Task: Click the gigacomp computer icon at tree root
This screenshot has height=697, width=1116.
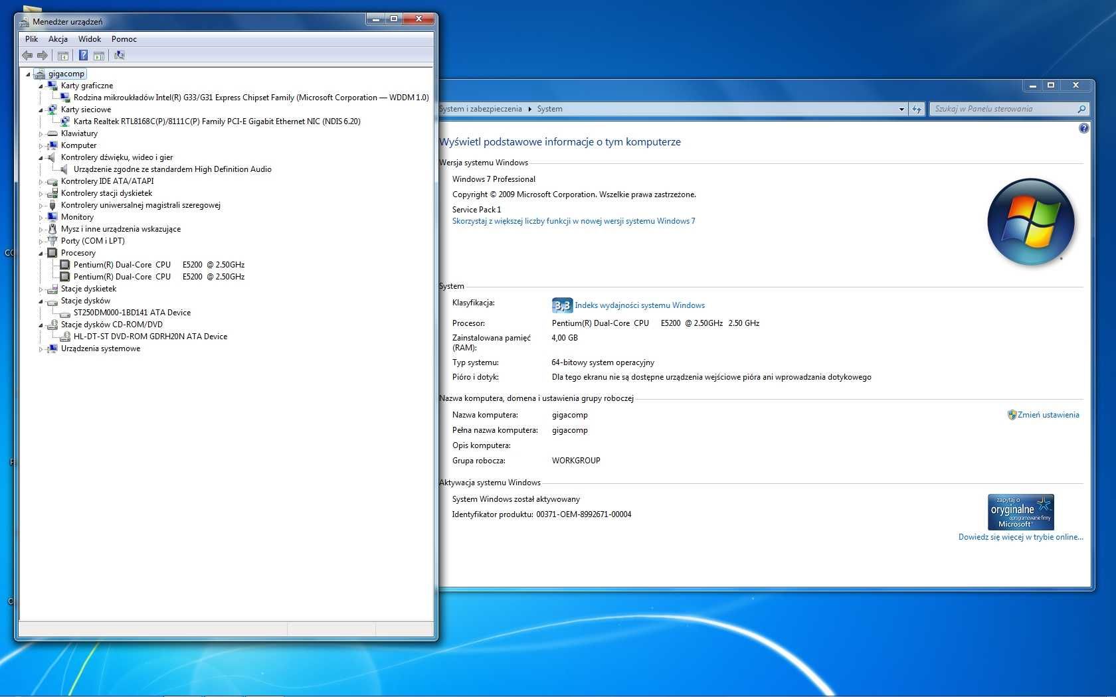Action: [40, 74]
